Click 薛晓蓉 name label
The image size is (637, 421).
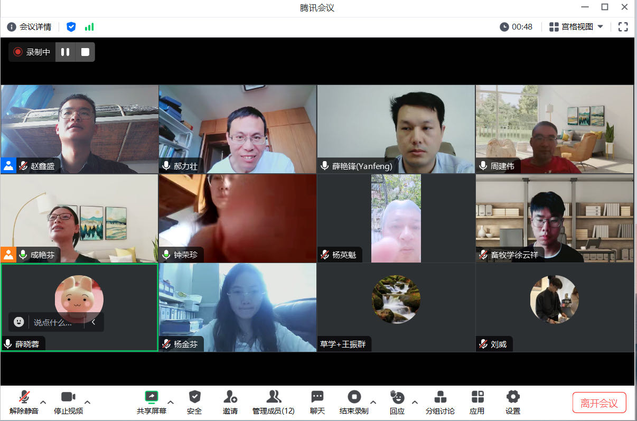click(27, 344)
